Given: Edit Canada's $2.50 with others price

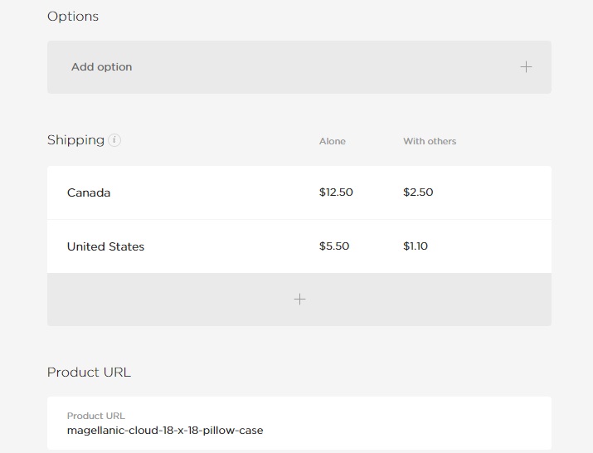Looking at the screenshot, I should (x=418, y=192).
